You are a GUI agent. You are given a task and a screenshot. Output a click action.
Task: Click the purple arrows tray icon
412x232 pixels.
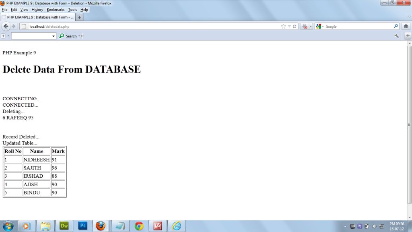(360, 226)
